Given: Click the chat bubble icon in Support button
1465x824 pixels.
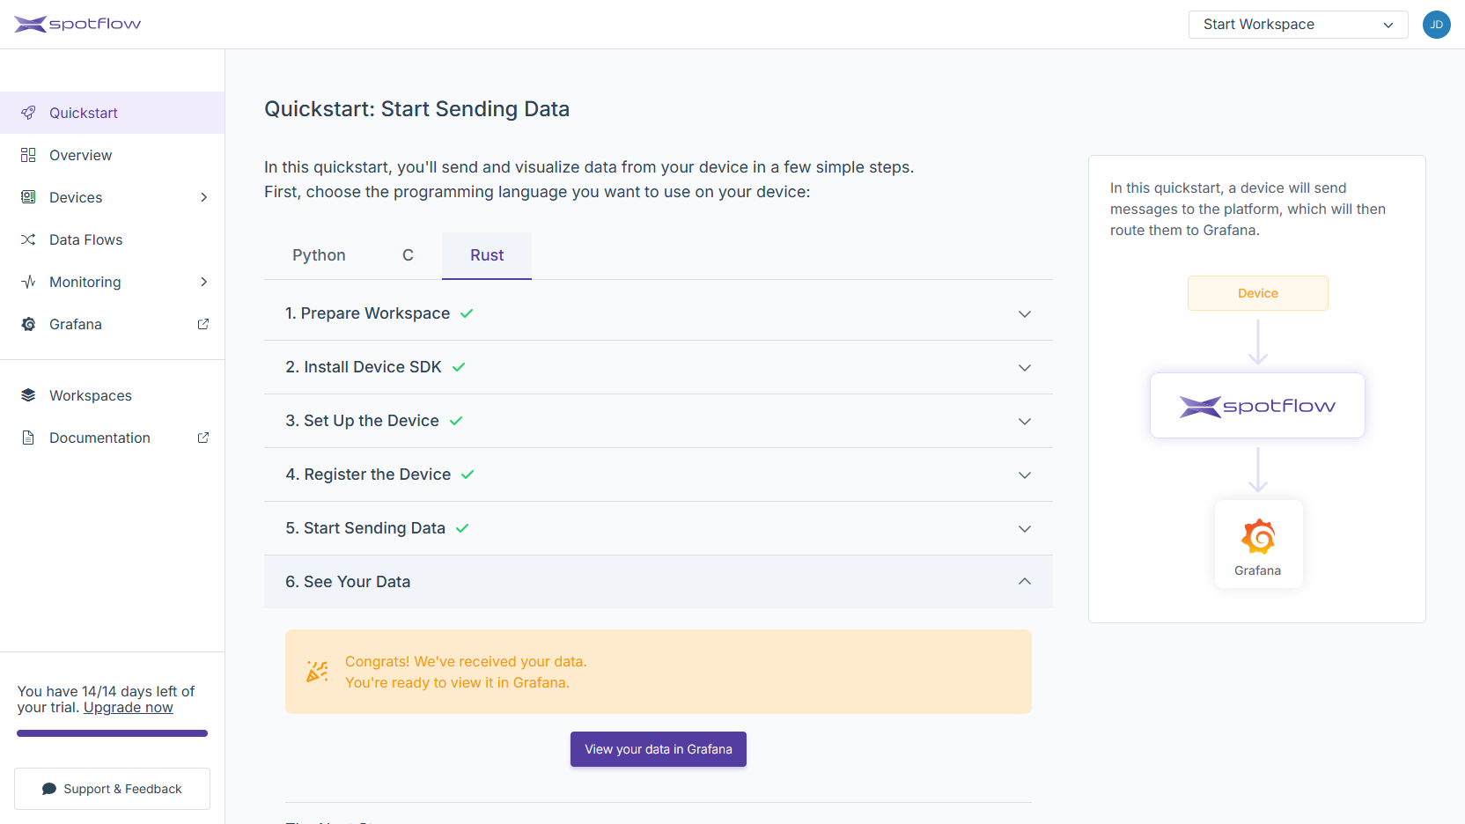Looking at the screenshot, I should click(49, 789).
